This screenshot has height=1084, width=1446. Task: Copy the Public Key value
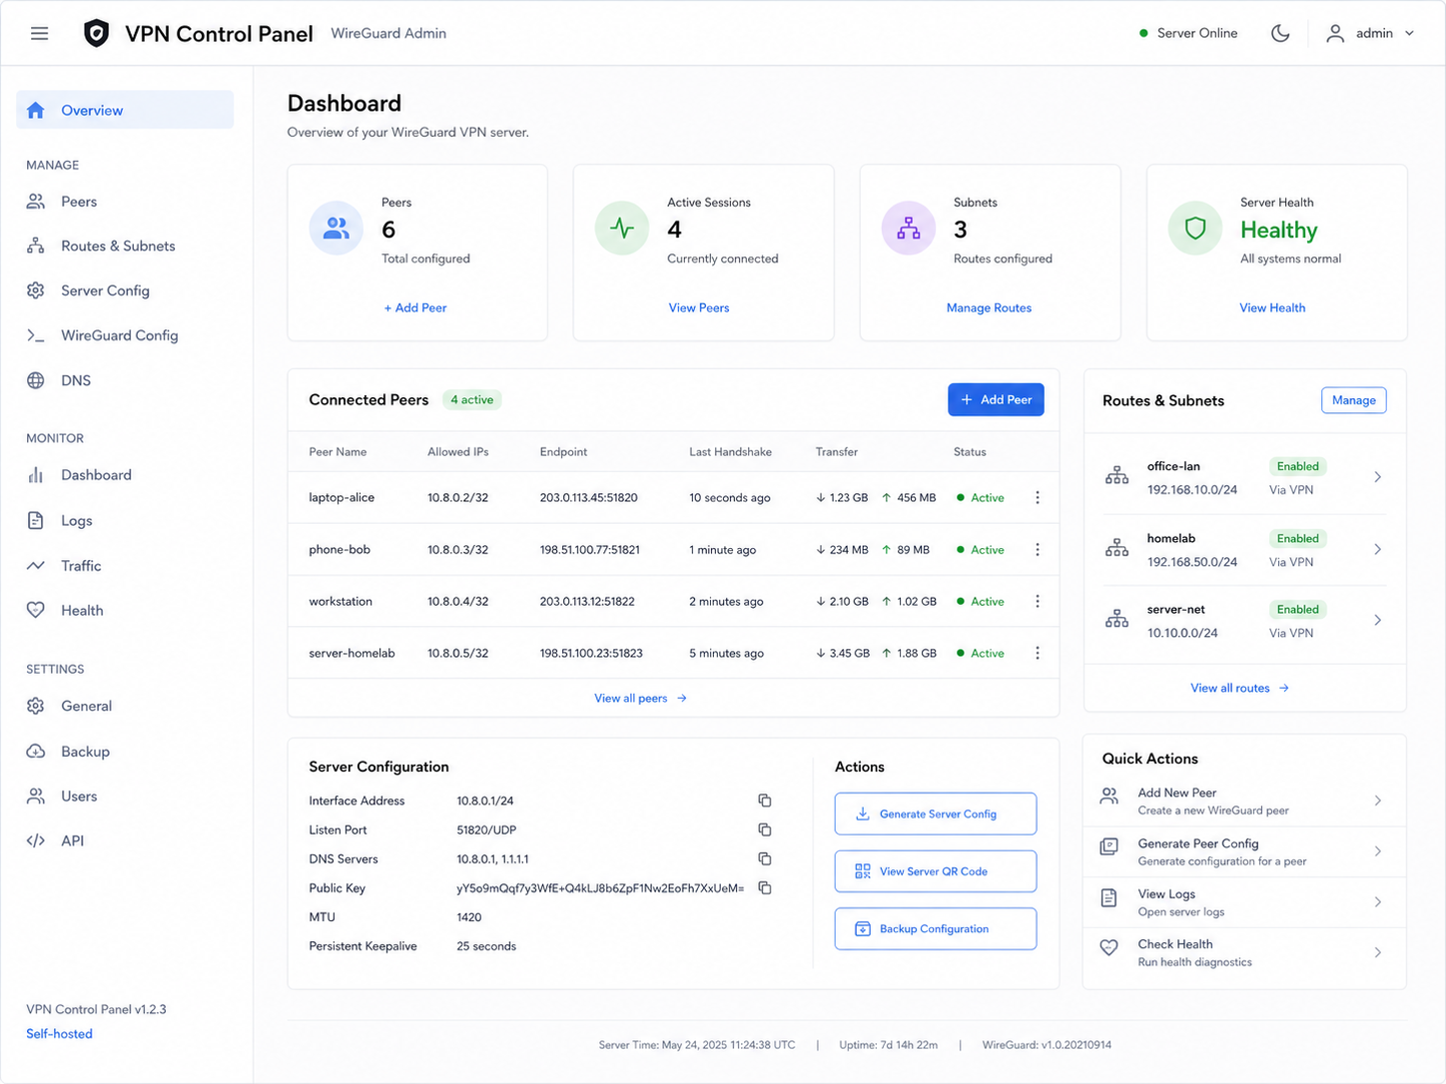tap(765, 887)
